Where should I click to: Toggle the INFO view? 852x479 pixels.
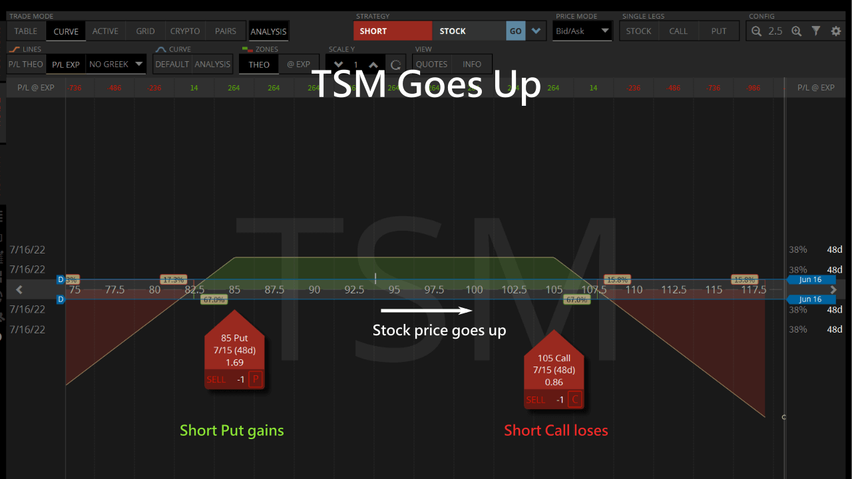point(472,65)
